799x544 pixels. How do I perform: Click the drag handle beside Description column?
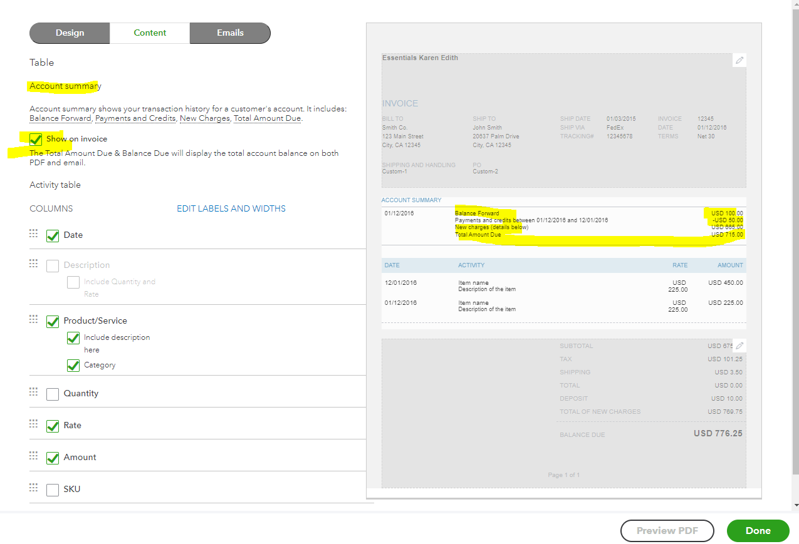point(34,264)
